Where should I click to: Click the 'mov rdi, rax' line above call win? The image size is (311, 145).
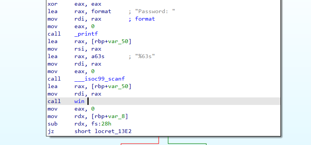[74, 94]
